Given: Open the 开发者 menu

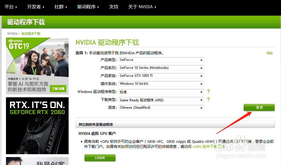Looking at the screenshot, I should [x=36, y=7].
